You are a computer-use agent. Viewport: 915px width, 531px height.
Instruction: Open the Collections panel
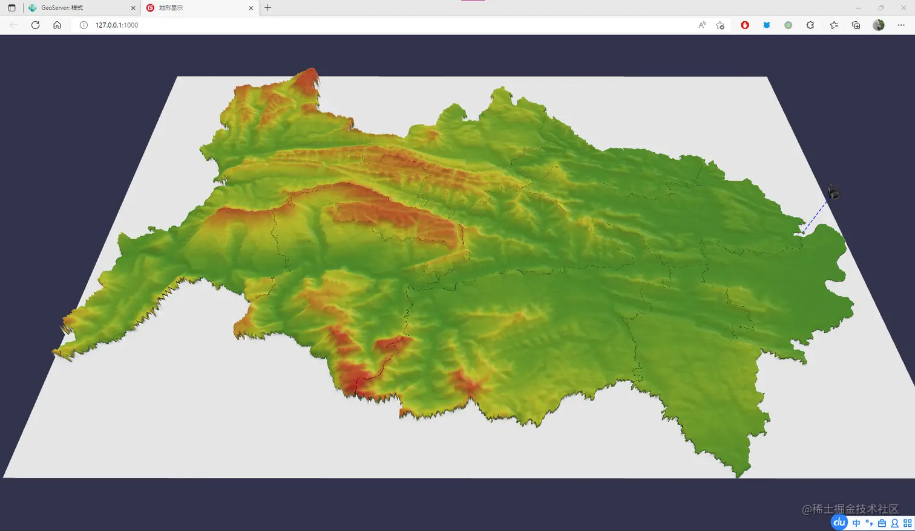pos(856,25)
